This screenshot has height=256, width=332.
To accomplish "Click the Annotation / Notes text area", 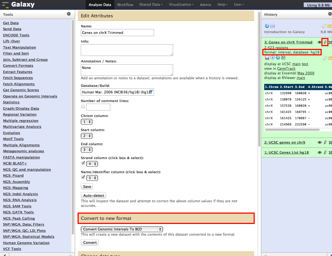I will (127, 70).
